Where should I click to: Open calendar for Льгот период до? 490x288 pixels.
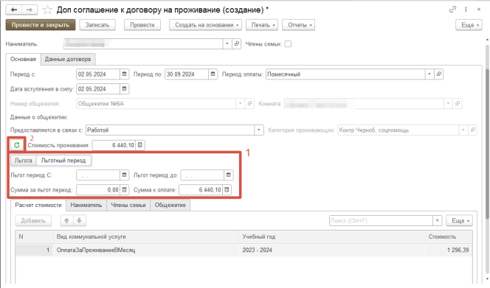point(229,175)
